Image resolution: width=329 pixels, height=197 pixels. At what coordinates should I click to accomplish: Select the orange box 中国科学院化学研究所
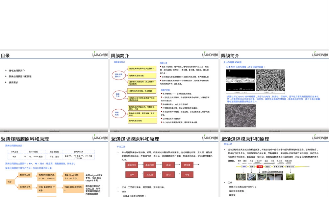point(73,188)
